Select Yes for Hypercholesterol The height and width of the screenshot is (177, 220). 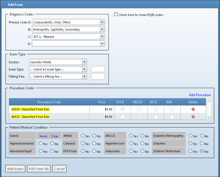click(x=41, y=143)
